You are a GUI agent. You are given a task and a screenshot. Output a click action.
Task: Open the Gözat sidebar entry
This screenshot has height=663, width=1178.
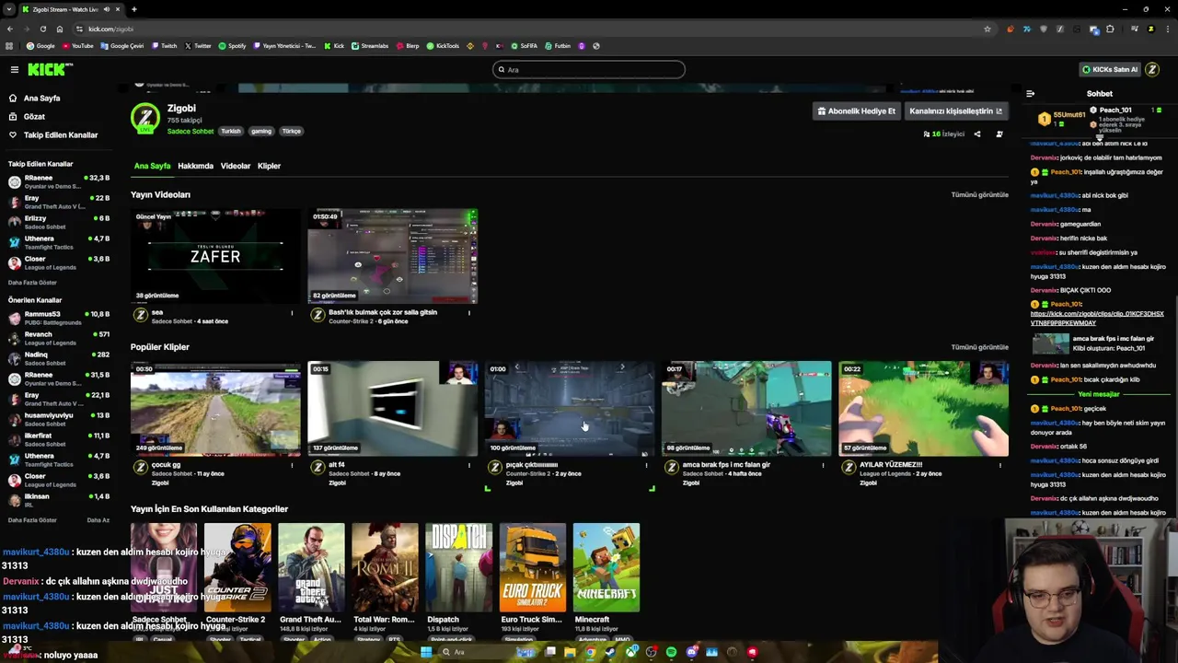point(34,117)
